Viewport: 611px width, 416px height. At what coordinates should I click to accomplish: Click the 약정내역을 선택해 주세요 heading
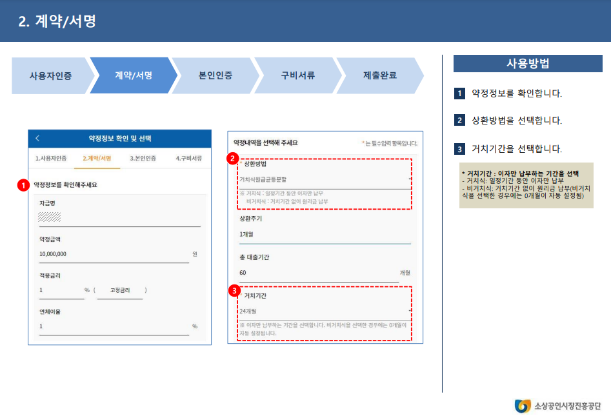265,143
